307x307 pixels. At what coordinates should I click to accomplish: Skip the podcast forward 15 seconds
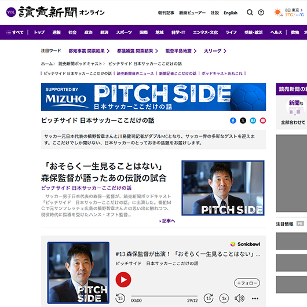(x=209, y=298)
